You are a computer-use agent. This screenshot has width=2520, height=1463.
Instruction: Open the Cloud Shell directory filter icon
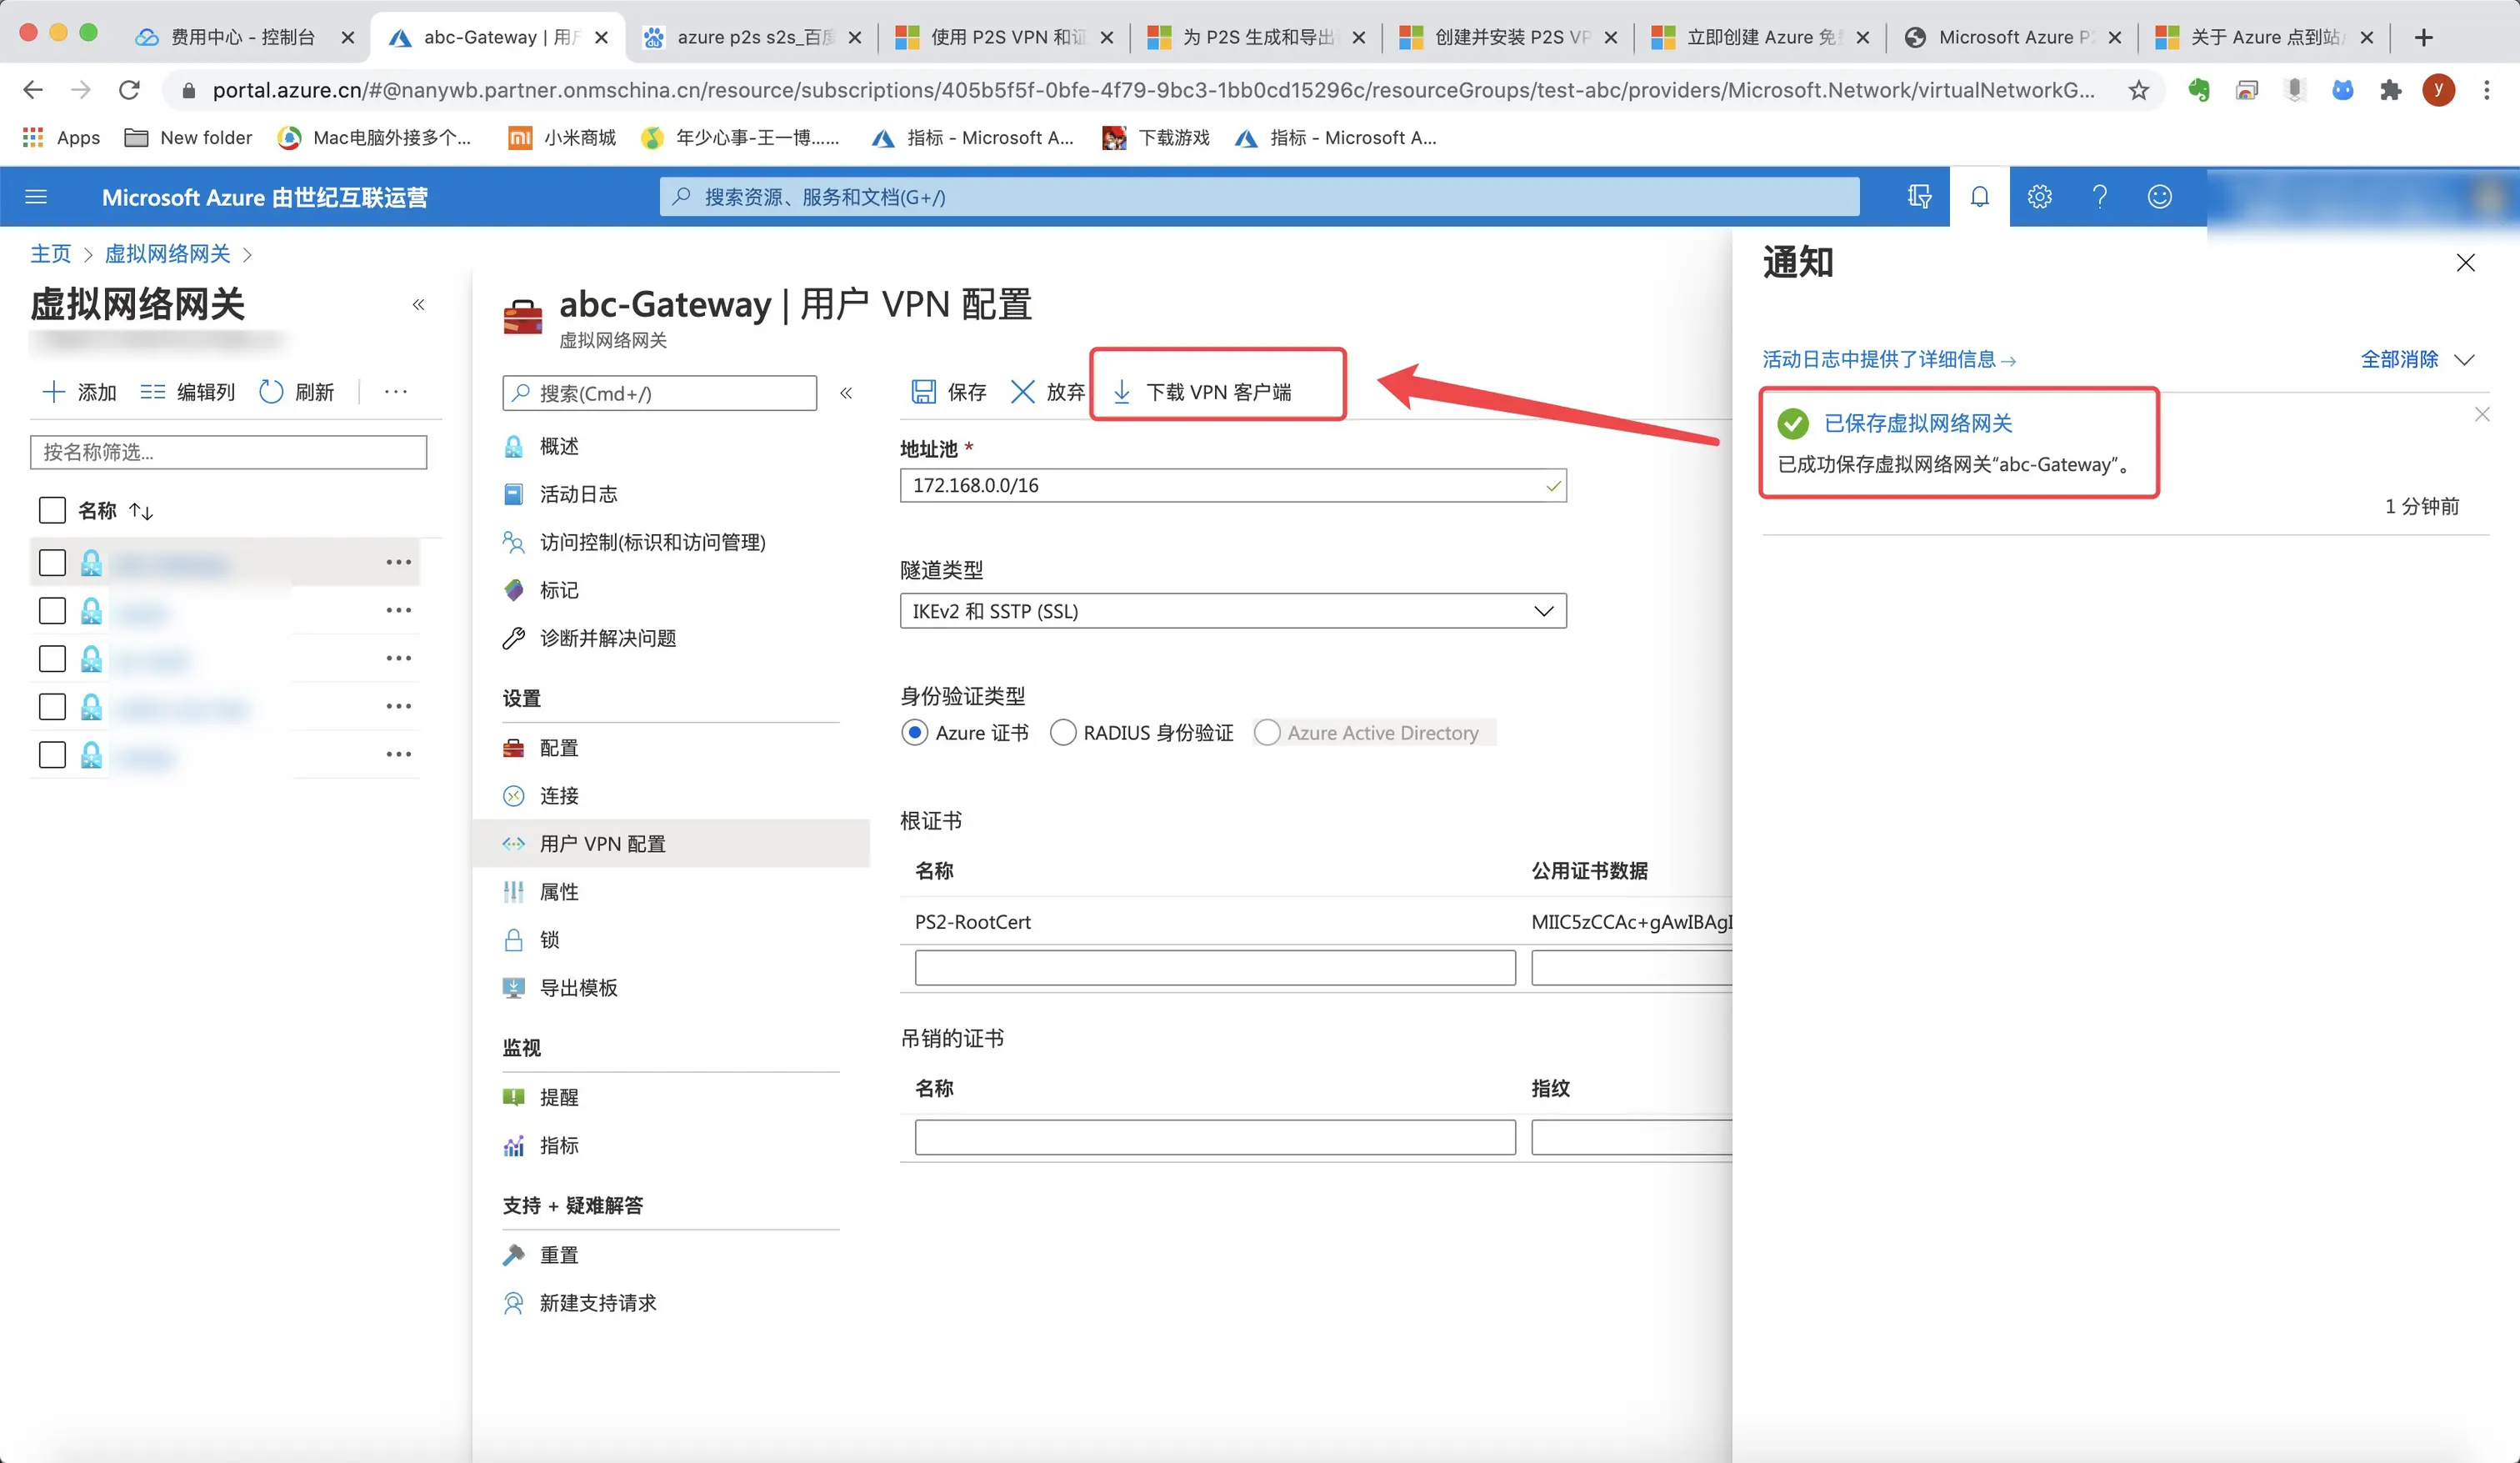pos(1919,197)
